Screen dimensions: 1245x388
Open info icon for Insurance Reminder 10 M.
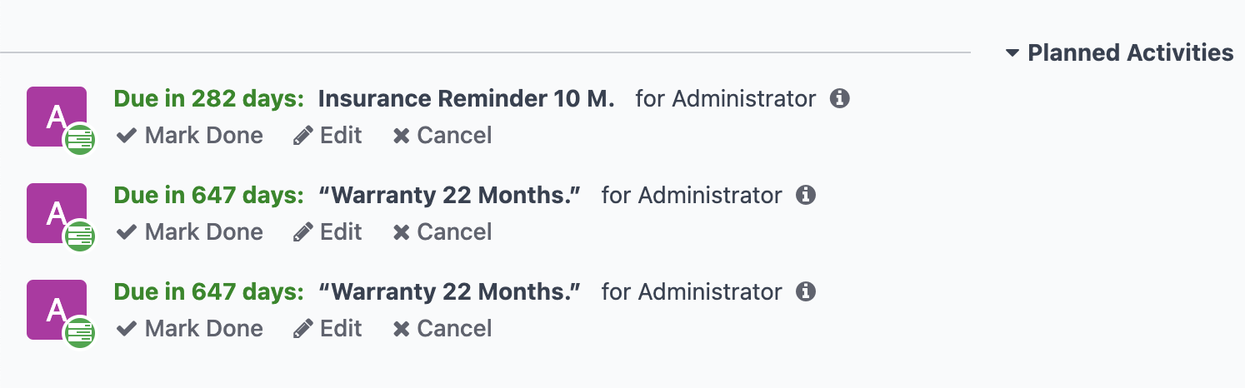(839, 99)
